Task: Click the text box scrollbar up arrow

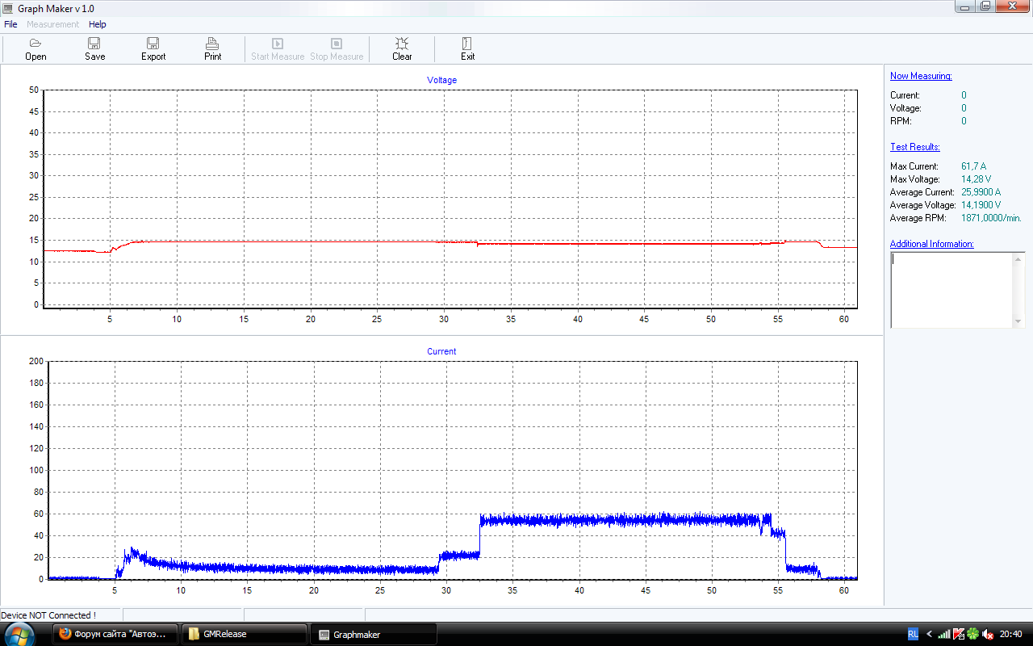Action: (x=1018, y=259)
